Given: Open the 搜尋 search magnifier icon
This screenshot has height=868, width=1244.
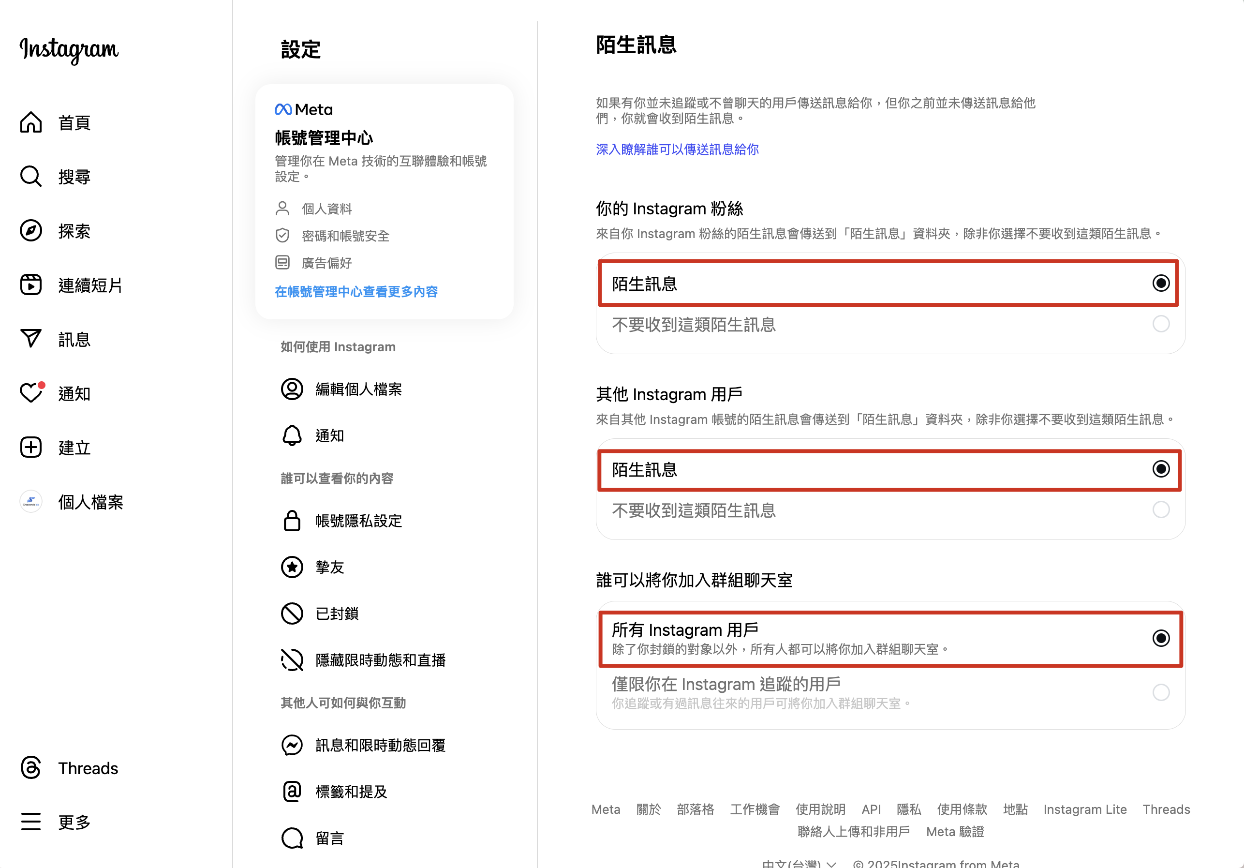Looking at the screenshot, I should click(31, 177).
